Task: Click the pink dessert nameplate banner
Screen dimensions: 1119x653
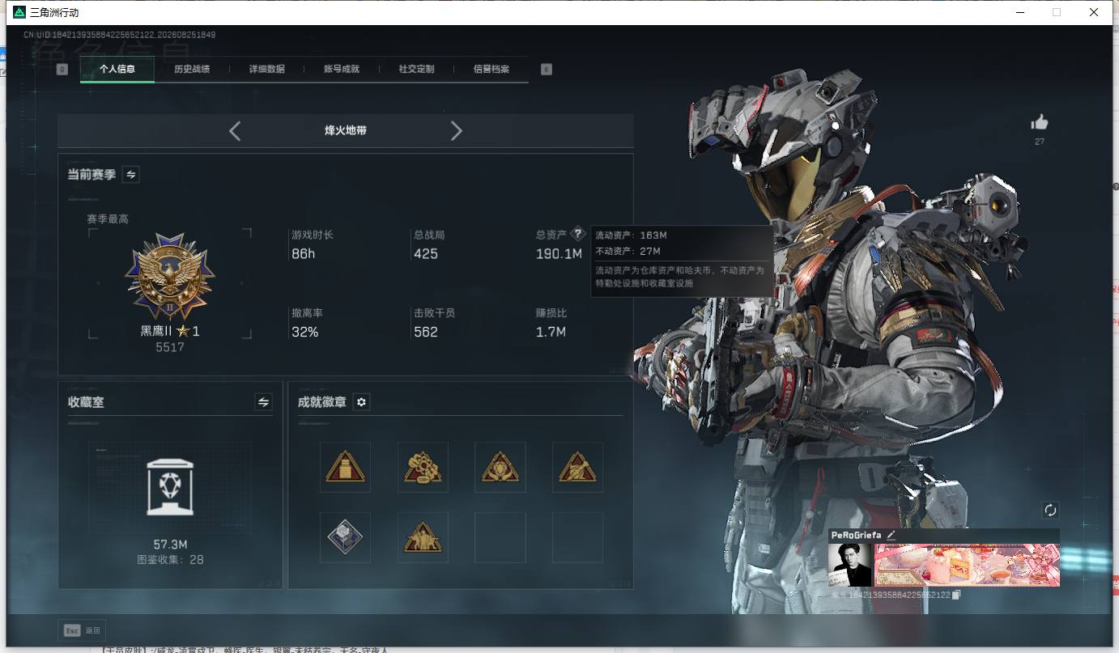Action: coord(967,565)
